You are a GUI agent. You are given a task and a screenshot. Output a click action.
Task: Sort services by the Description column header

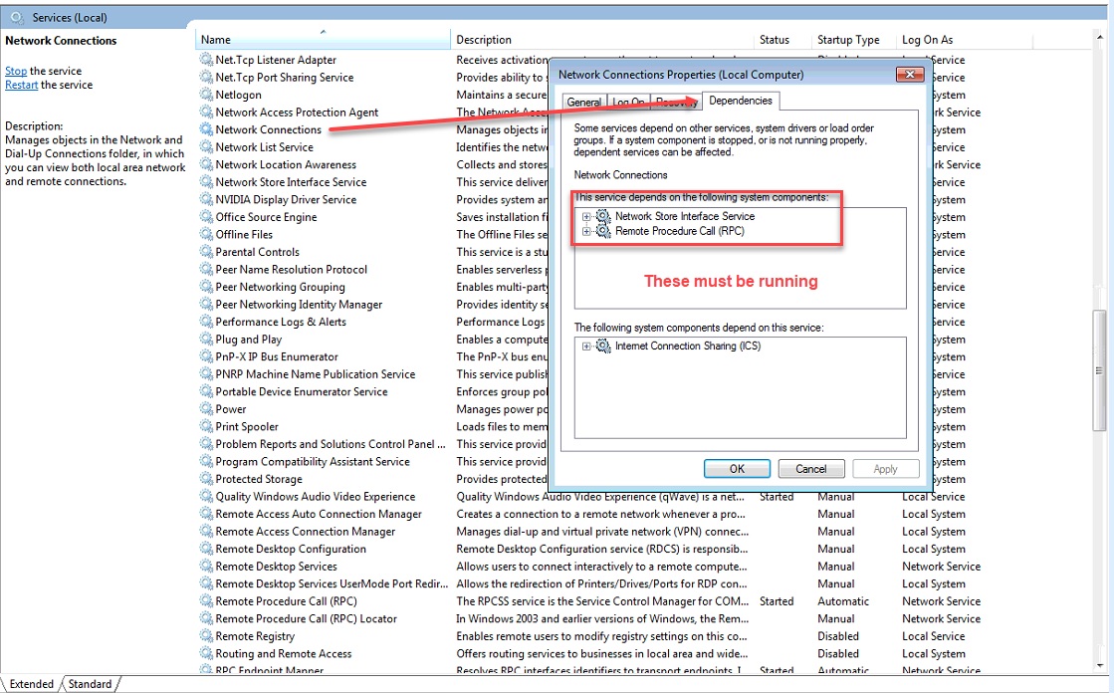601,40
